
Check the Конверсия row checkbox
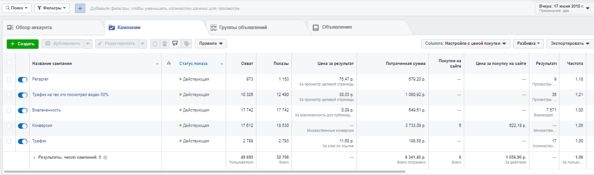(x=9, y=126)
